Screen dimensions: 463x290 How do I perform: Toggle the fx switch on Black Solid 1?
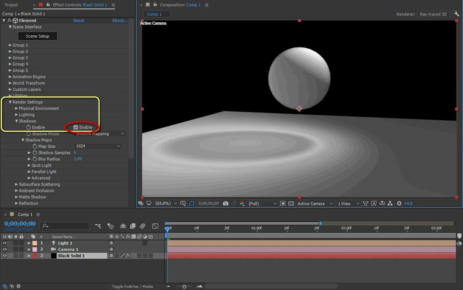click(128, 256)
